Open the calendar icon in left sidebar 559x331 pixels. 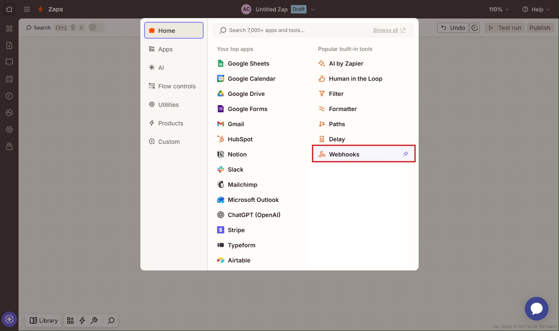(x=9, y=79)
